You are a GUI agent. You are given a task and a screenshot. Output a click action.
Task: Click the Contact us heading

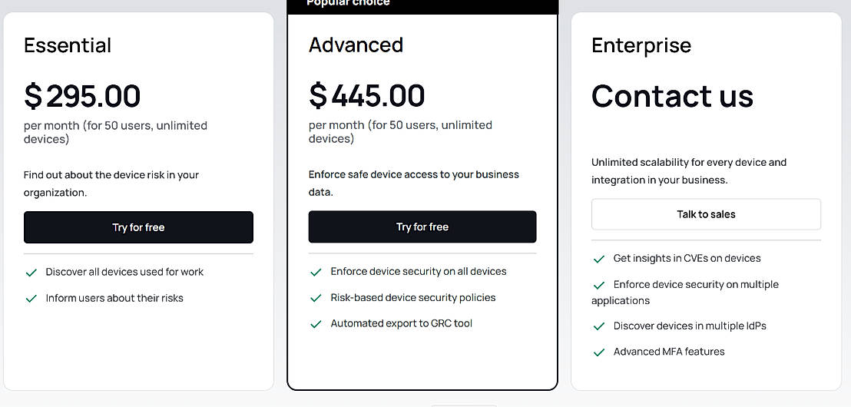point(672,96)
